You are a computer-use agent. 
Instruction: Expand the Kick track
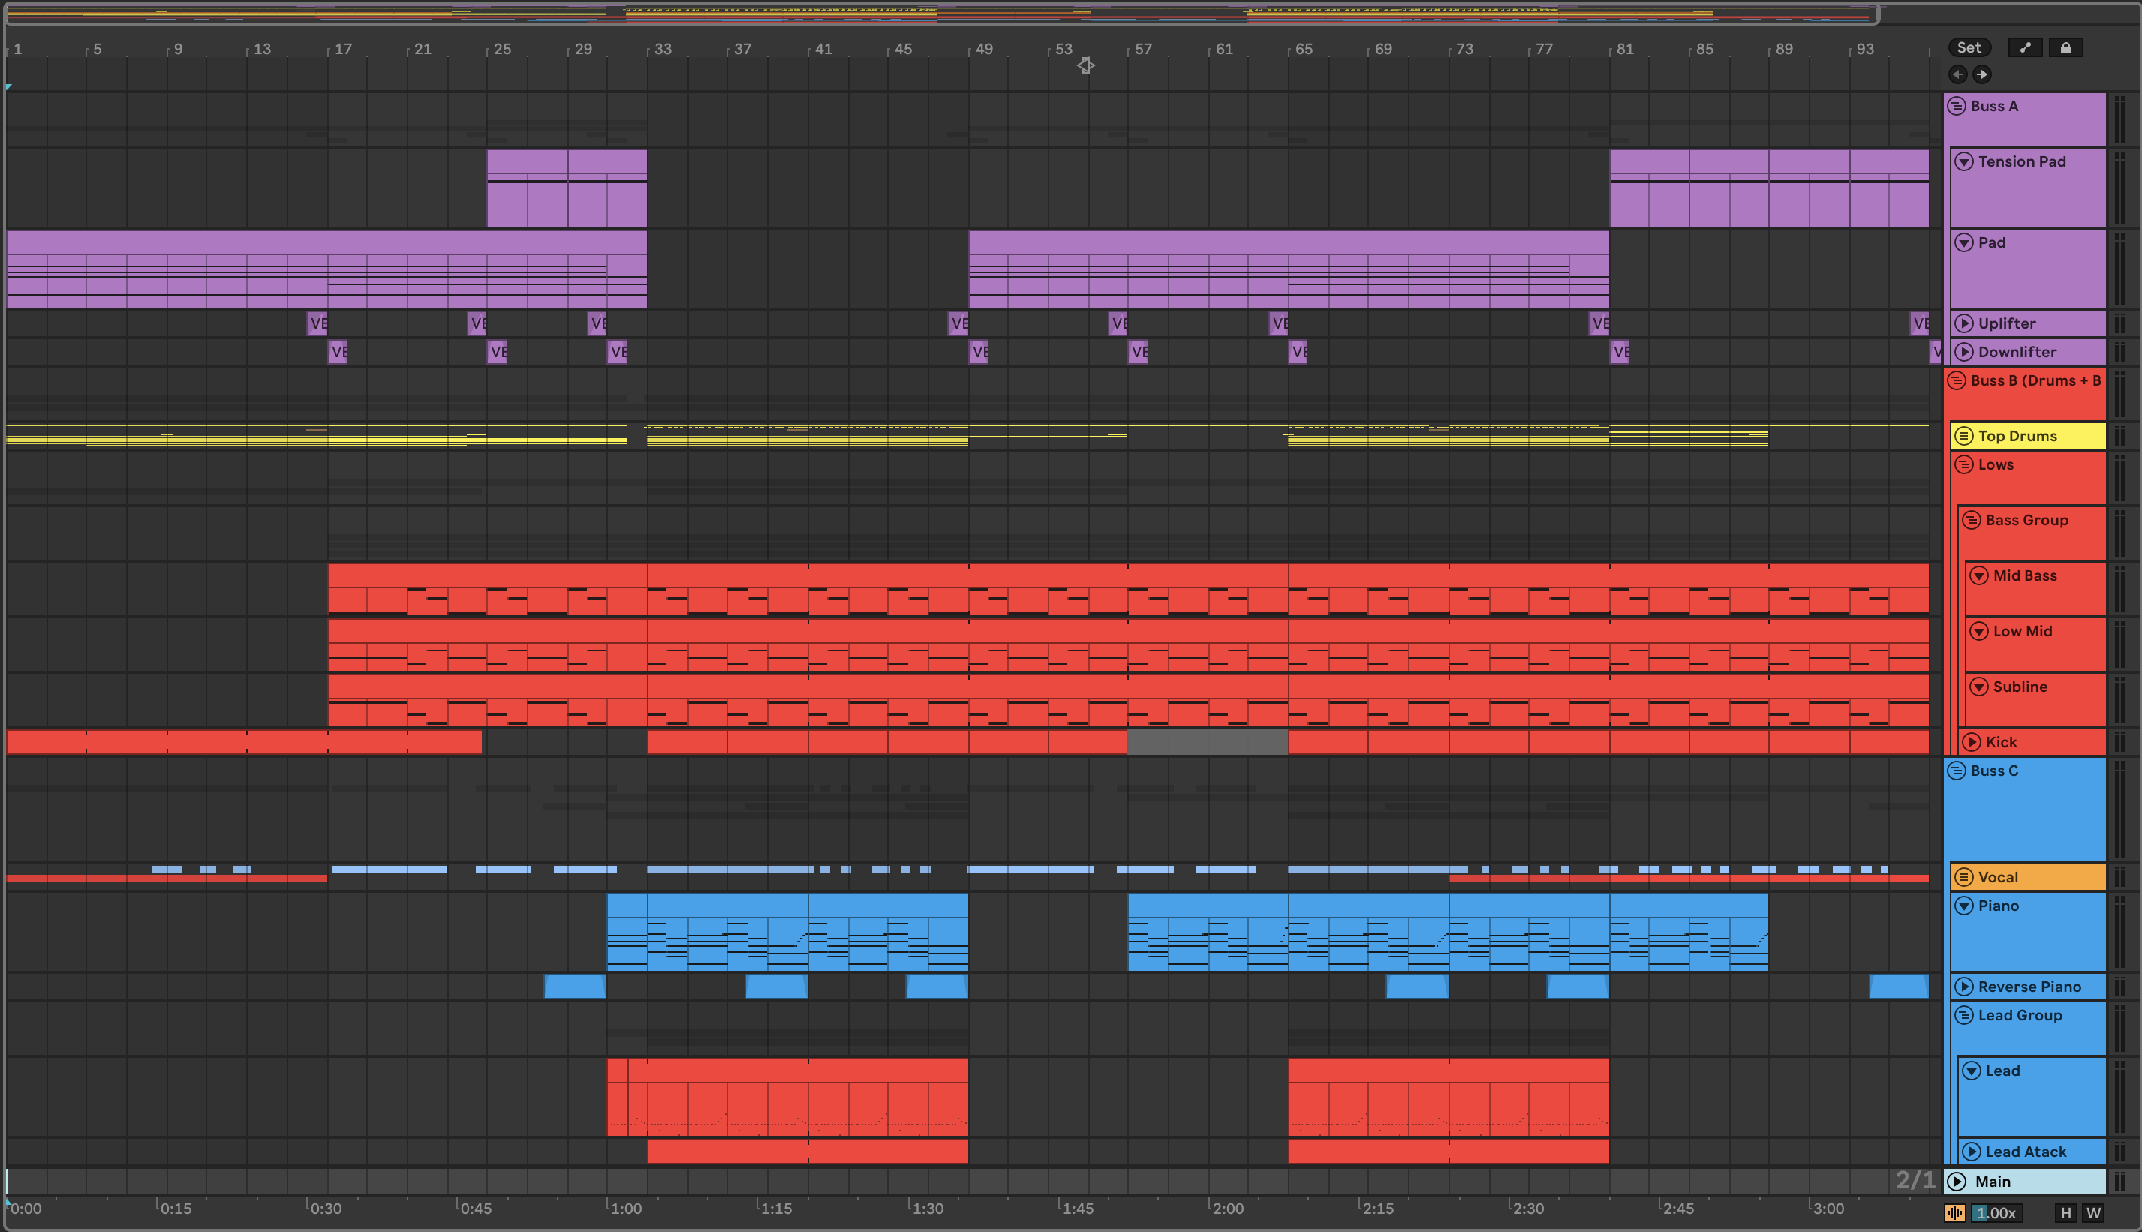point(1972,742)
